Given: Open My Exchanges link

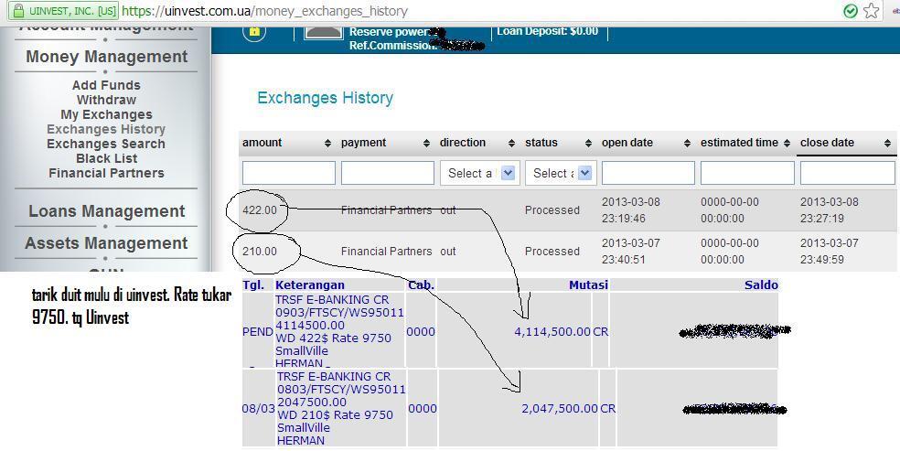Looking at the screenshot, I should (106, 114).
